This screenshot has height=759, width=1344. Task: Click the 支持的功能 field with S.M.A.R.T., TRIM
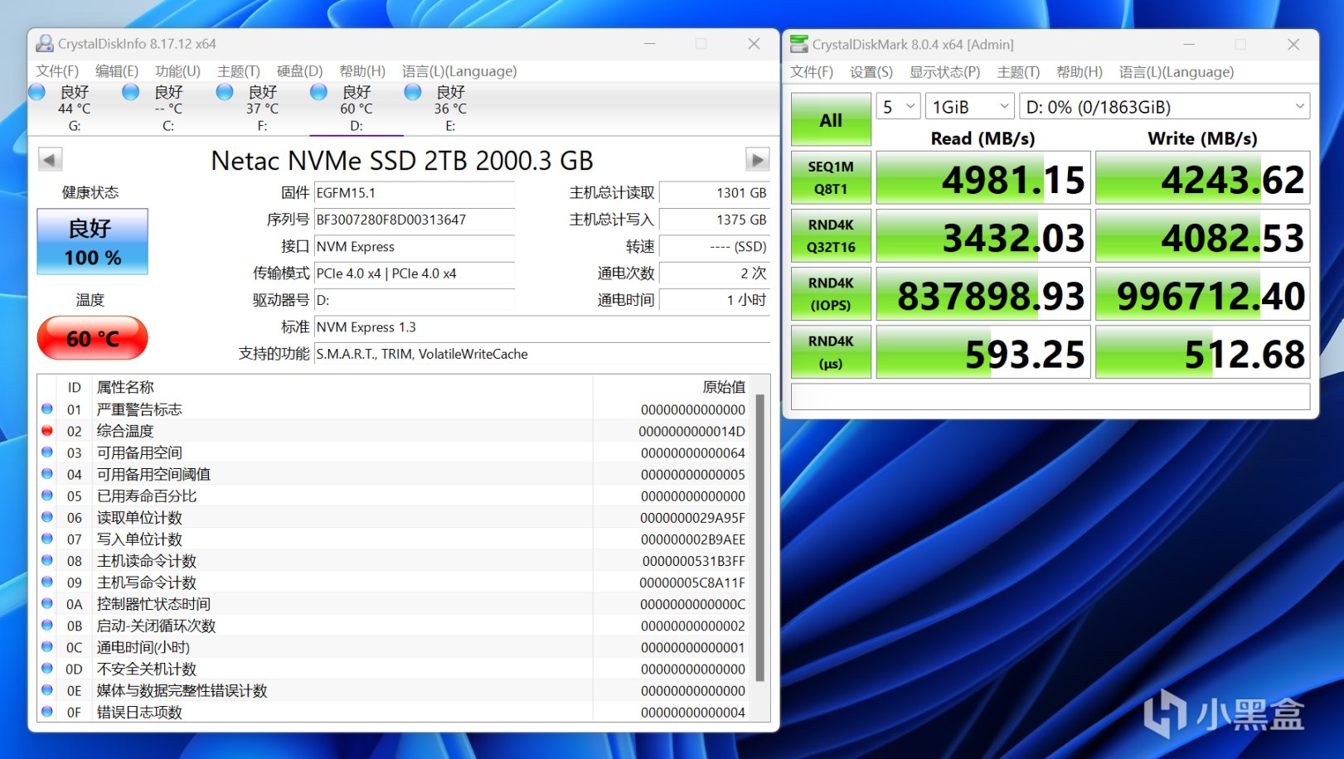click(x=542, y=354)
